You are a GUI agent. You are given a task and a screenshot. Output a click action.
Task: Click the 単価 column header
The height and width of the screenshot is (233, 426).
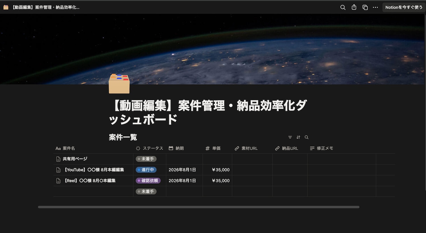point(217,148)
